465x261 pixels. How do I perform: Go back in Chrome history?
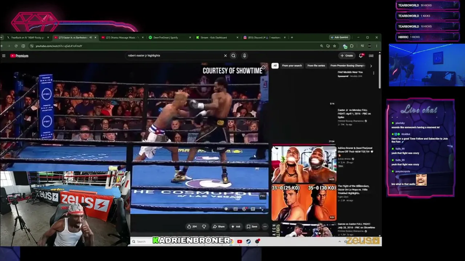pos(2,46)
